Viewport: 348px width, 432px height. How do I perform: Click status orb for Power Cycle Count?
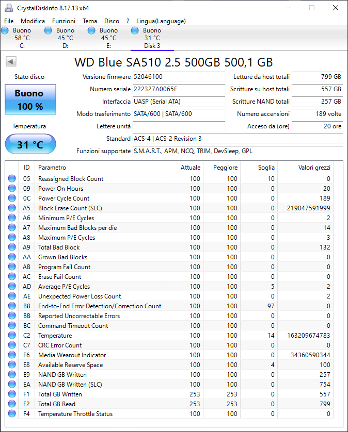[12, 198]
